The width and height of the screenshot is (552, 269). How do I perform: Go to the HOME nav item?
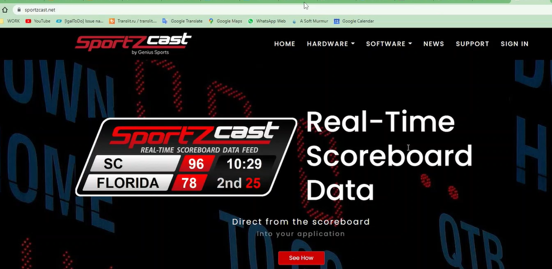coord(284,44)
